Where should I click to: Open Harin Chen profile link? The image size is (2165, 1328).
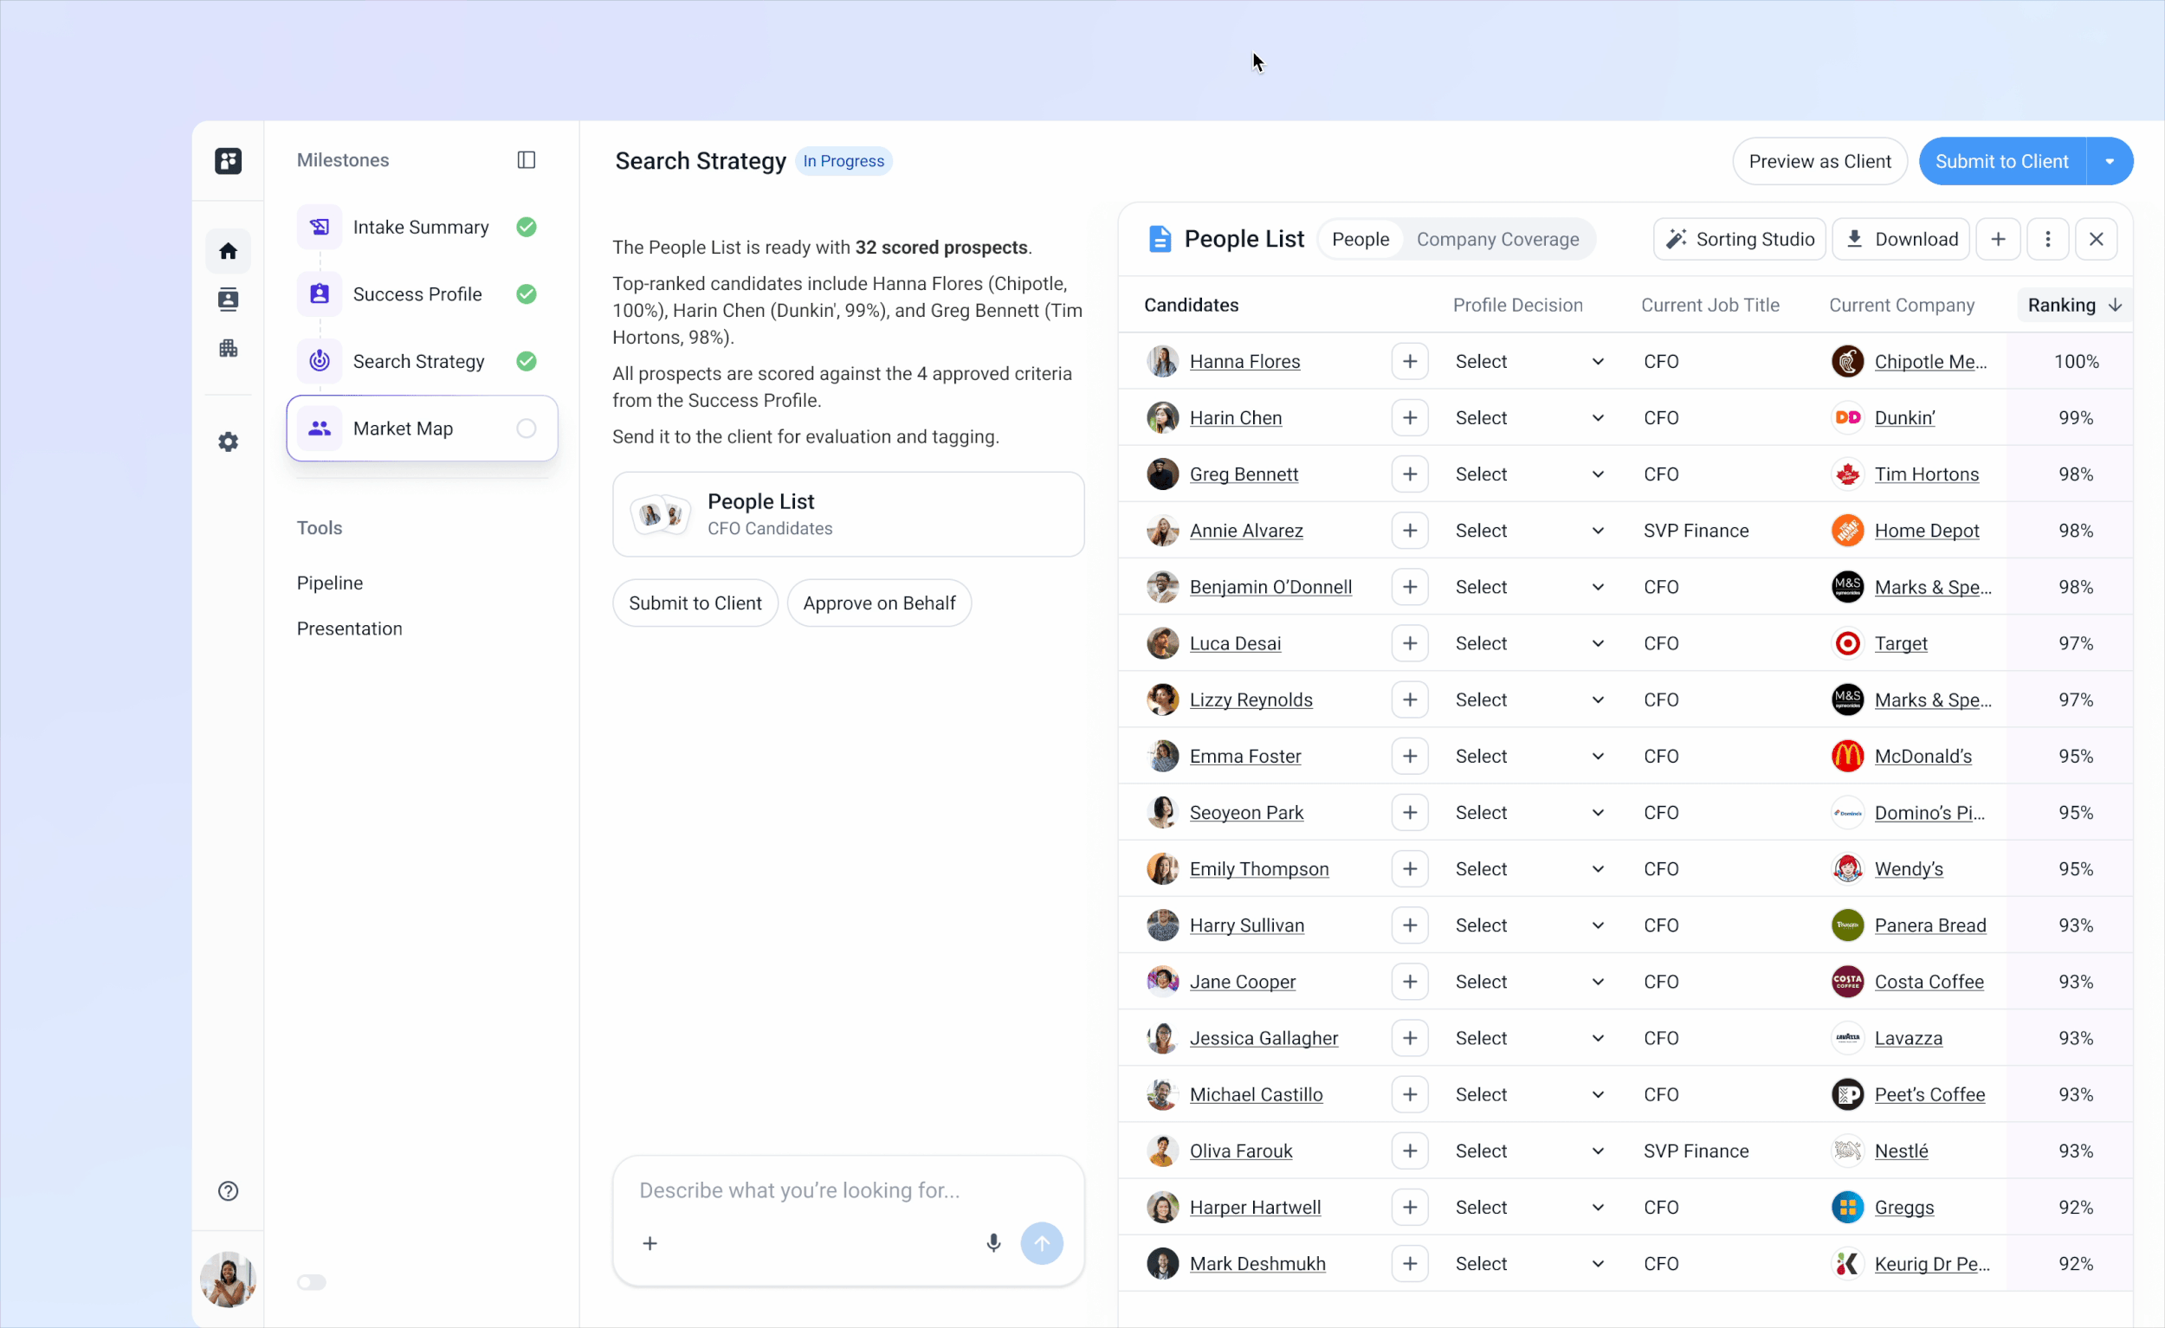click(1235, 418)
